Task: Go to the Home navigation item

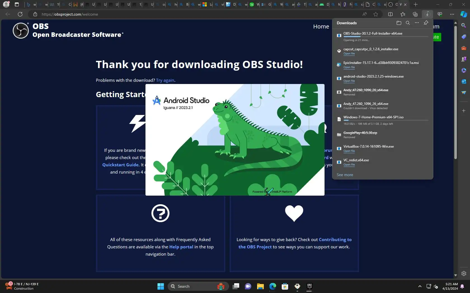Action: coord(321,27)
